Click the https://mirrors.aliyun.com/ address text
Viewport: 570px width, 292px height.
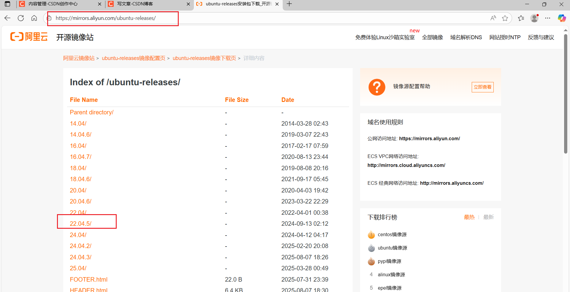point(429,139)
